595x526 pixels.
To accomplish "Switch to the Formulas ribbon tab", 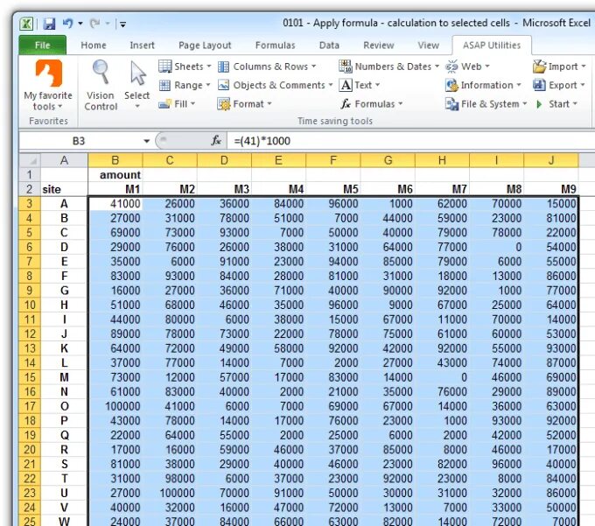I will coord(275,46).
